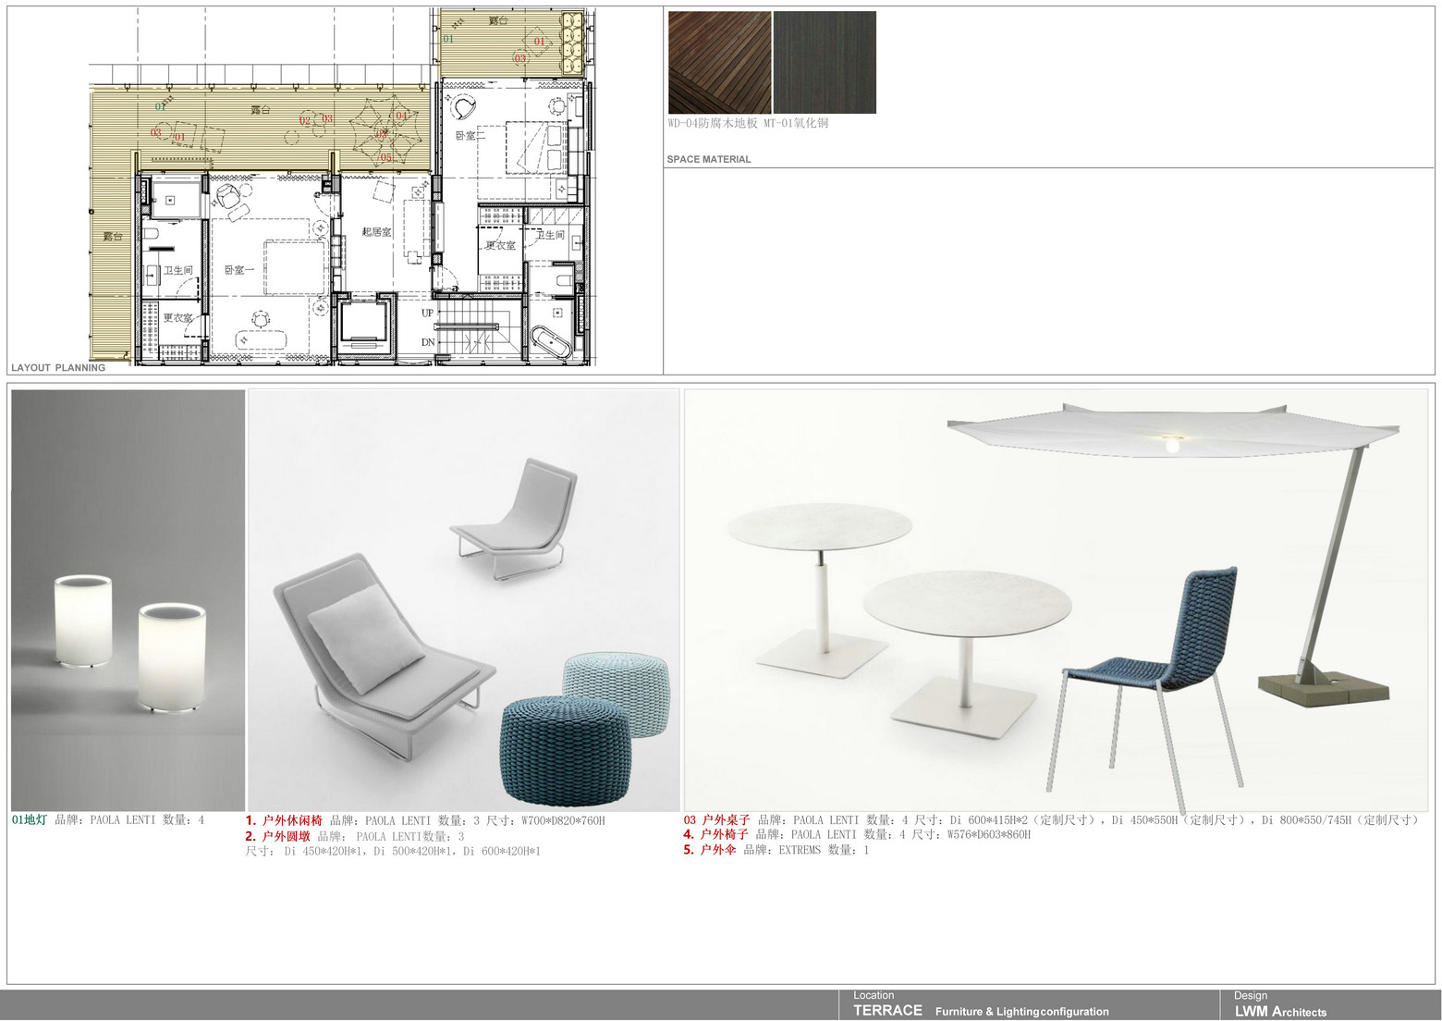
Task: Click the '起居室' room label on plan
Action: (x=376, y=231)
